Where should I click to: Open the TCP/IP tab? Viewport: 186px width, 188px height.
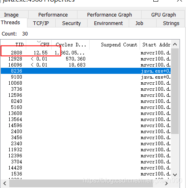click(x=41, y=23)
